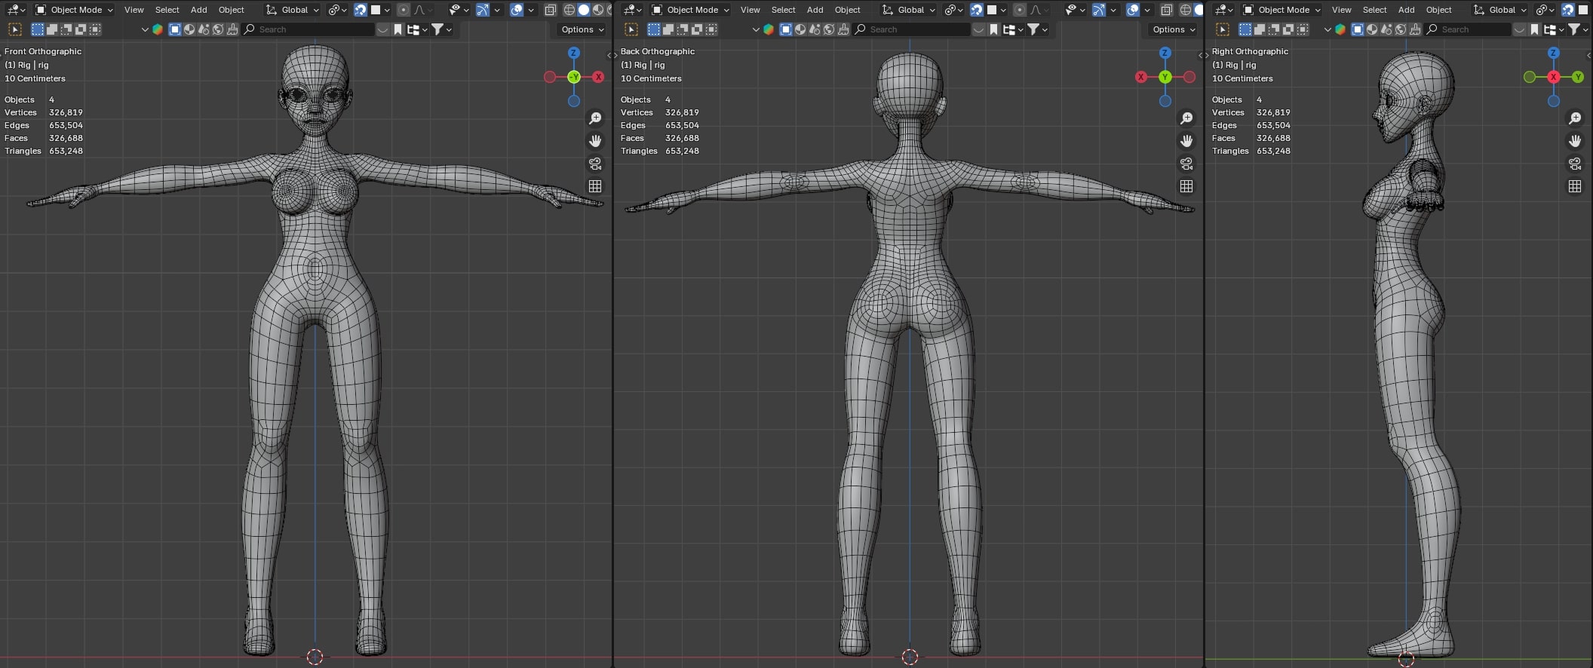Click the world globe filter icon in Back viewport
The height and width of the screenshot is (668, 1593).
pos(830,29)
